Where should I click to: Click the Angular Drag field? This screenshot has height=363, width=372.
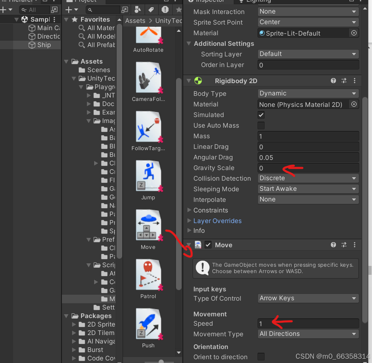308,157
